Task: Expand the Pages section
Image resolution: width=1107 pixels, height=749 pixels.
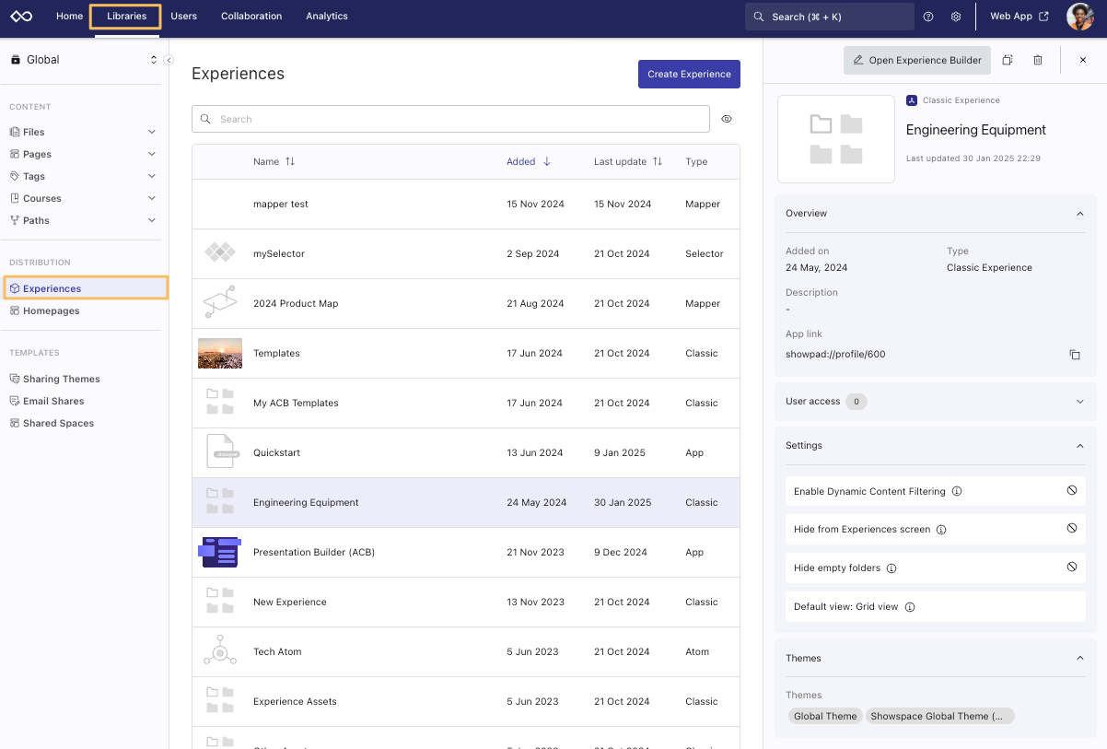Action: point(152,154)
